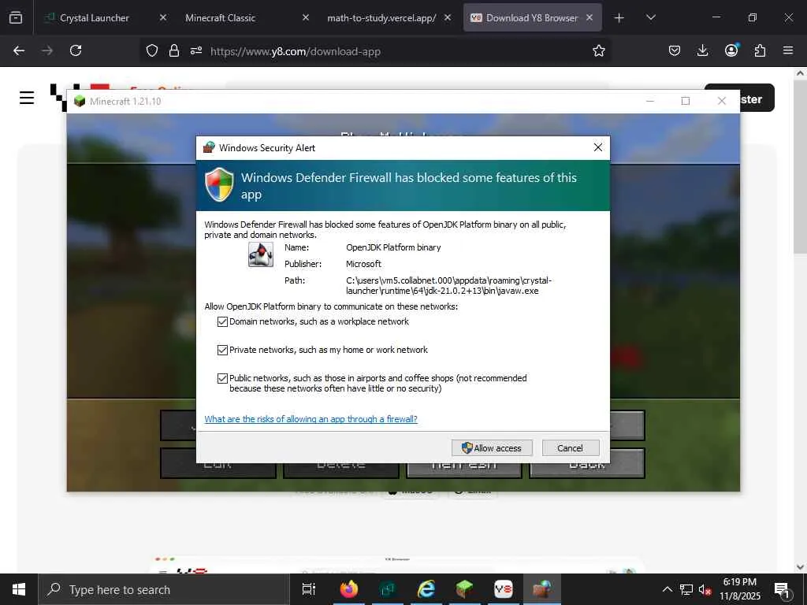Open Firefox View icon
807x605 pixels.
click(x=16, y=17)
